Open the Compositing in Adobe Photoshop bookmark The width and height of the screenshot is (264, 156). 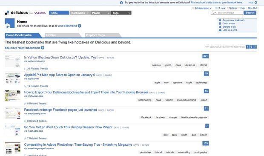[78, 144]
